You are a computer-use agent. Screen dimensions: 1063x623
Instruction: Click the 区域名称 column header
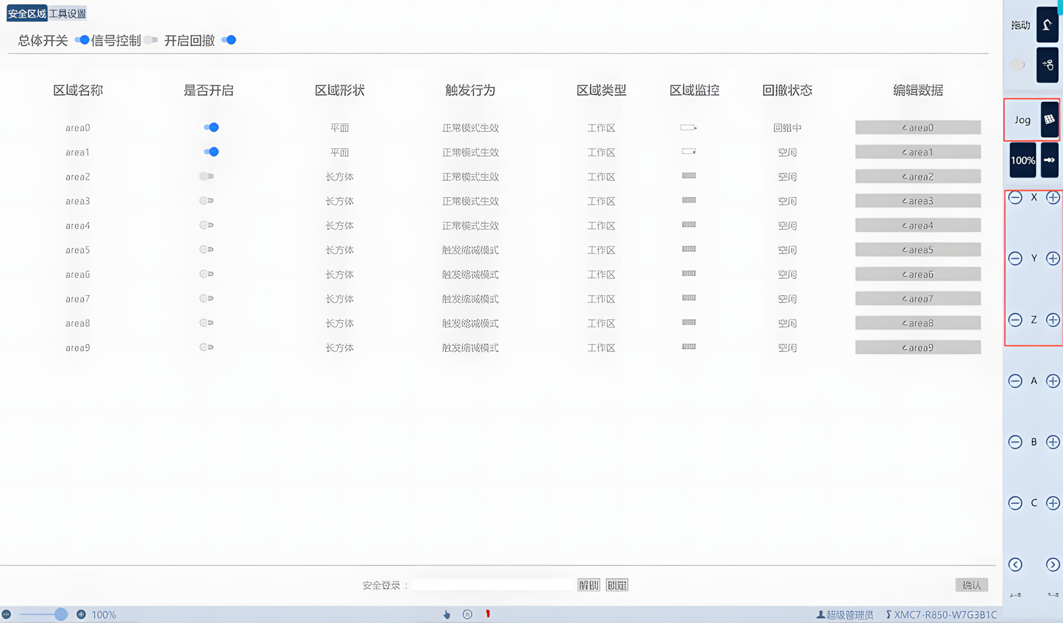coord(78,90)
